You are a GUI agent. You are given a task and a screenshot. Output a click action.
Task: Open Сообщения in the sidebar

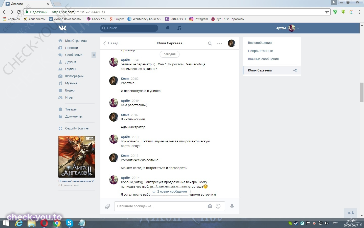click(74, 55)
